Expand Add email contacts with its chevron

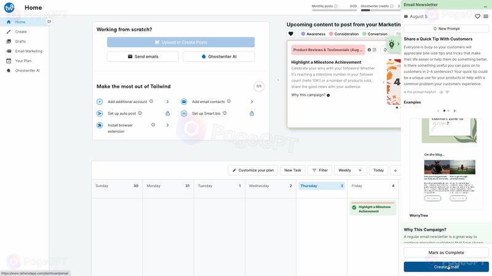(252, 102)
